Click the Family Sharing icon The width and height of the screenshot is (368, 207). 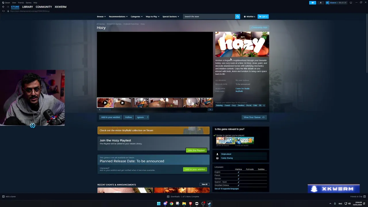[x=217, y=158]
